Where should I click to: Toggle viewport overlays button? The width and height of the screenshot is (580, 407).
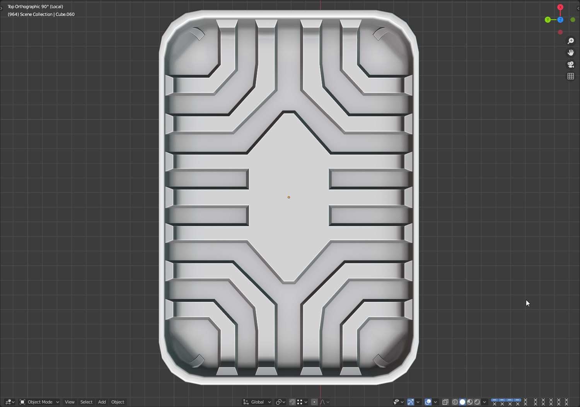pyautogui.click(x=428, y=402)
